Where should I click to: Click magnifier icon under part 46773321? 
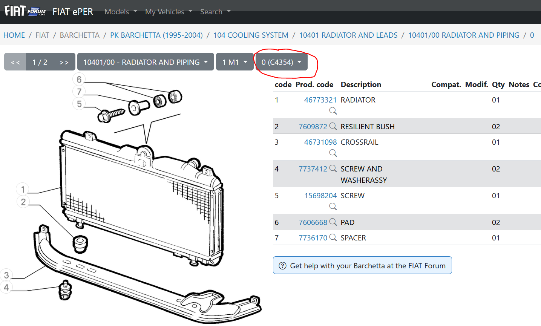[333, 111]
